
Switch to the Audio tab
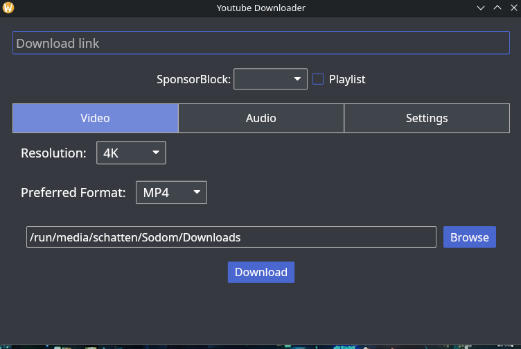pos(260,118)
